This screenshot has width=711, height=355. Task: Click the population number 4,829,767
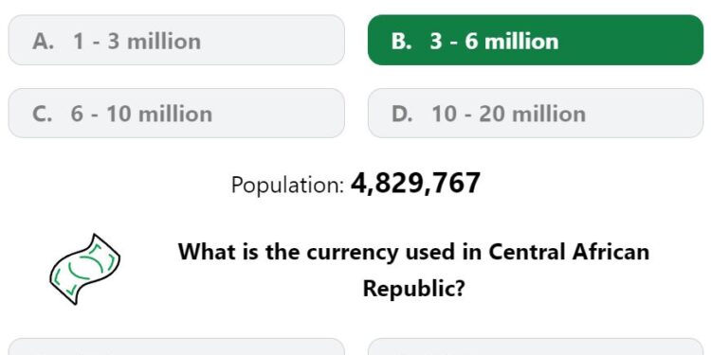click(x=415, y=184)
